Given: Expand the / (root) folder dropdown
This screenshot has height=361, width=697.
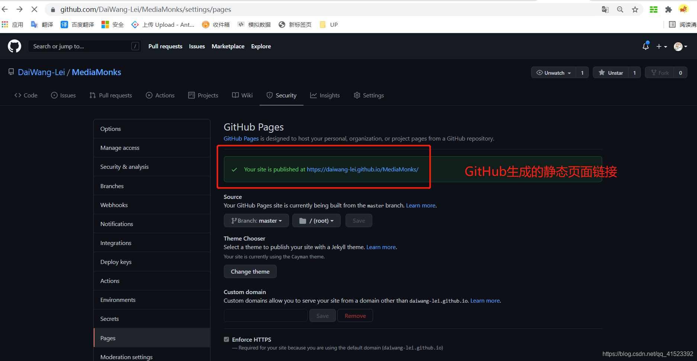Looking at the screenshot, I should [316, 221].
